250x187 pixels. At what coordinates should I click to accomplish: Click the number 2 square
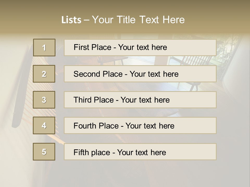coord(44,74)
